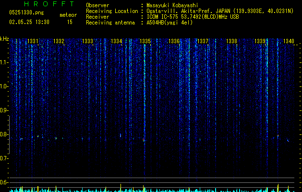This screenshot has width=302, height=192.
Task: Click the meteor label
Action: [68, 15]
